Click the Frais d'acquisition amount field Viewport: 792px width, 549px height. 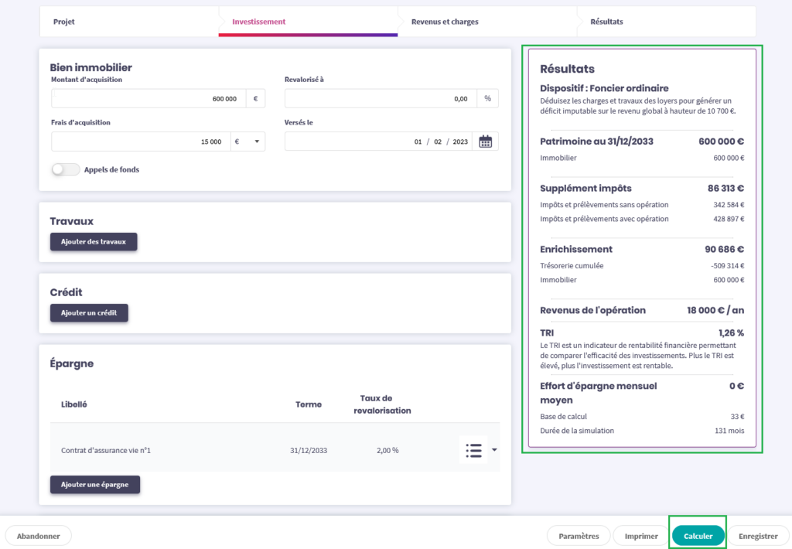(x=141, y=142)
